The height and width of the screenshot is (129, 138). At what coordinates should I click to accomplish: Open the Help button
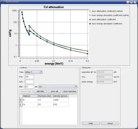pyautogui.click(x=91, y=123)
